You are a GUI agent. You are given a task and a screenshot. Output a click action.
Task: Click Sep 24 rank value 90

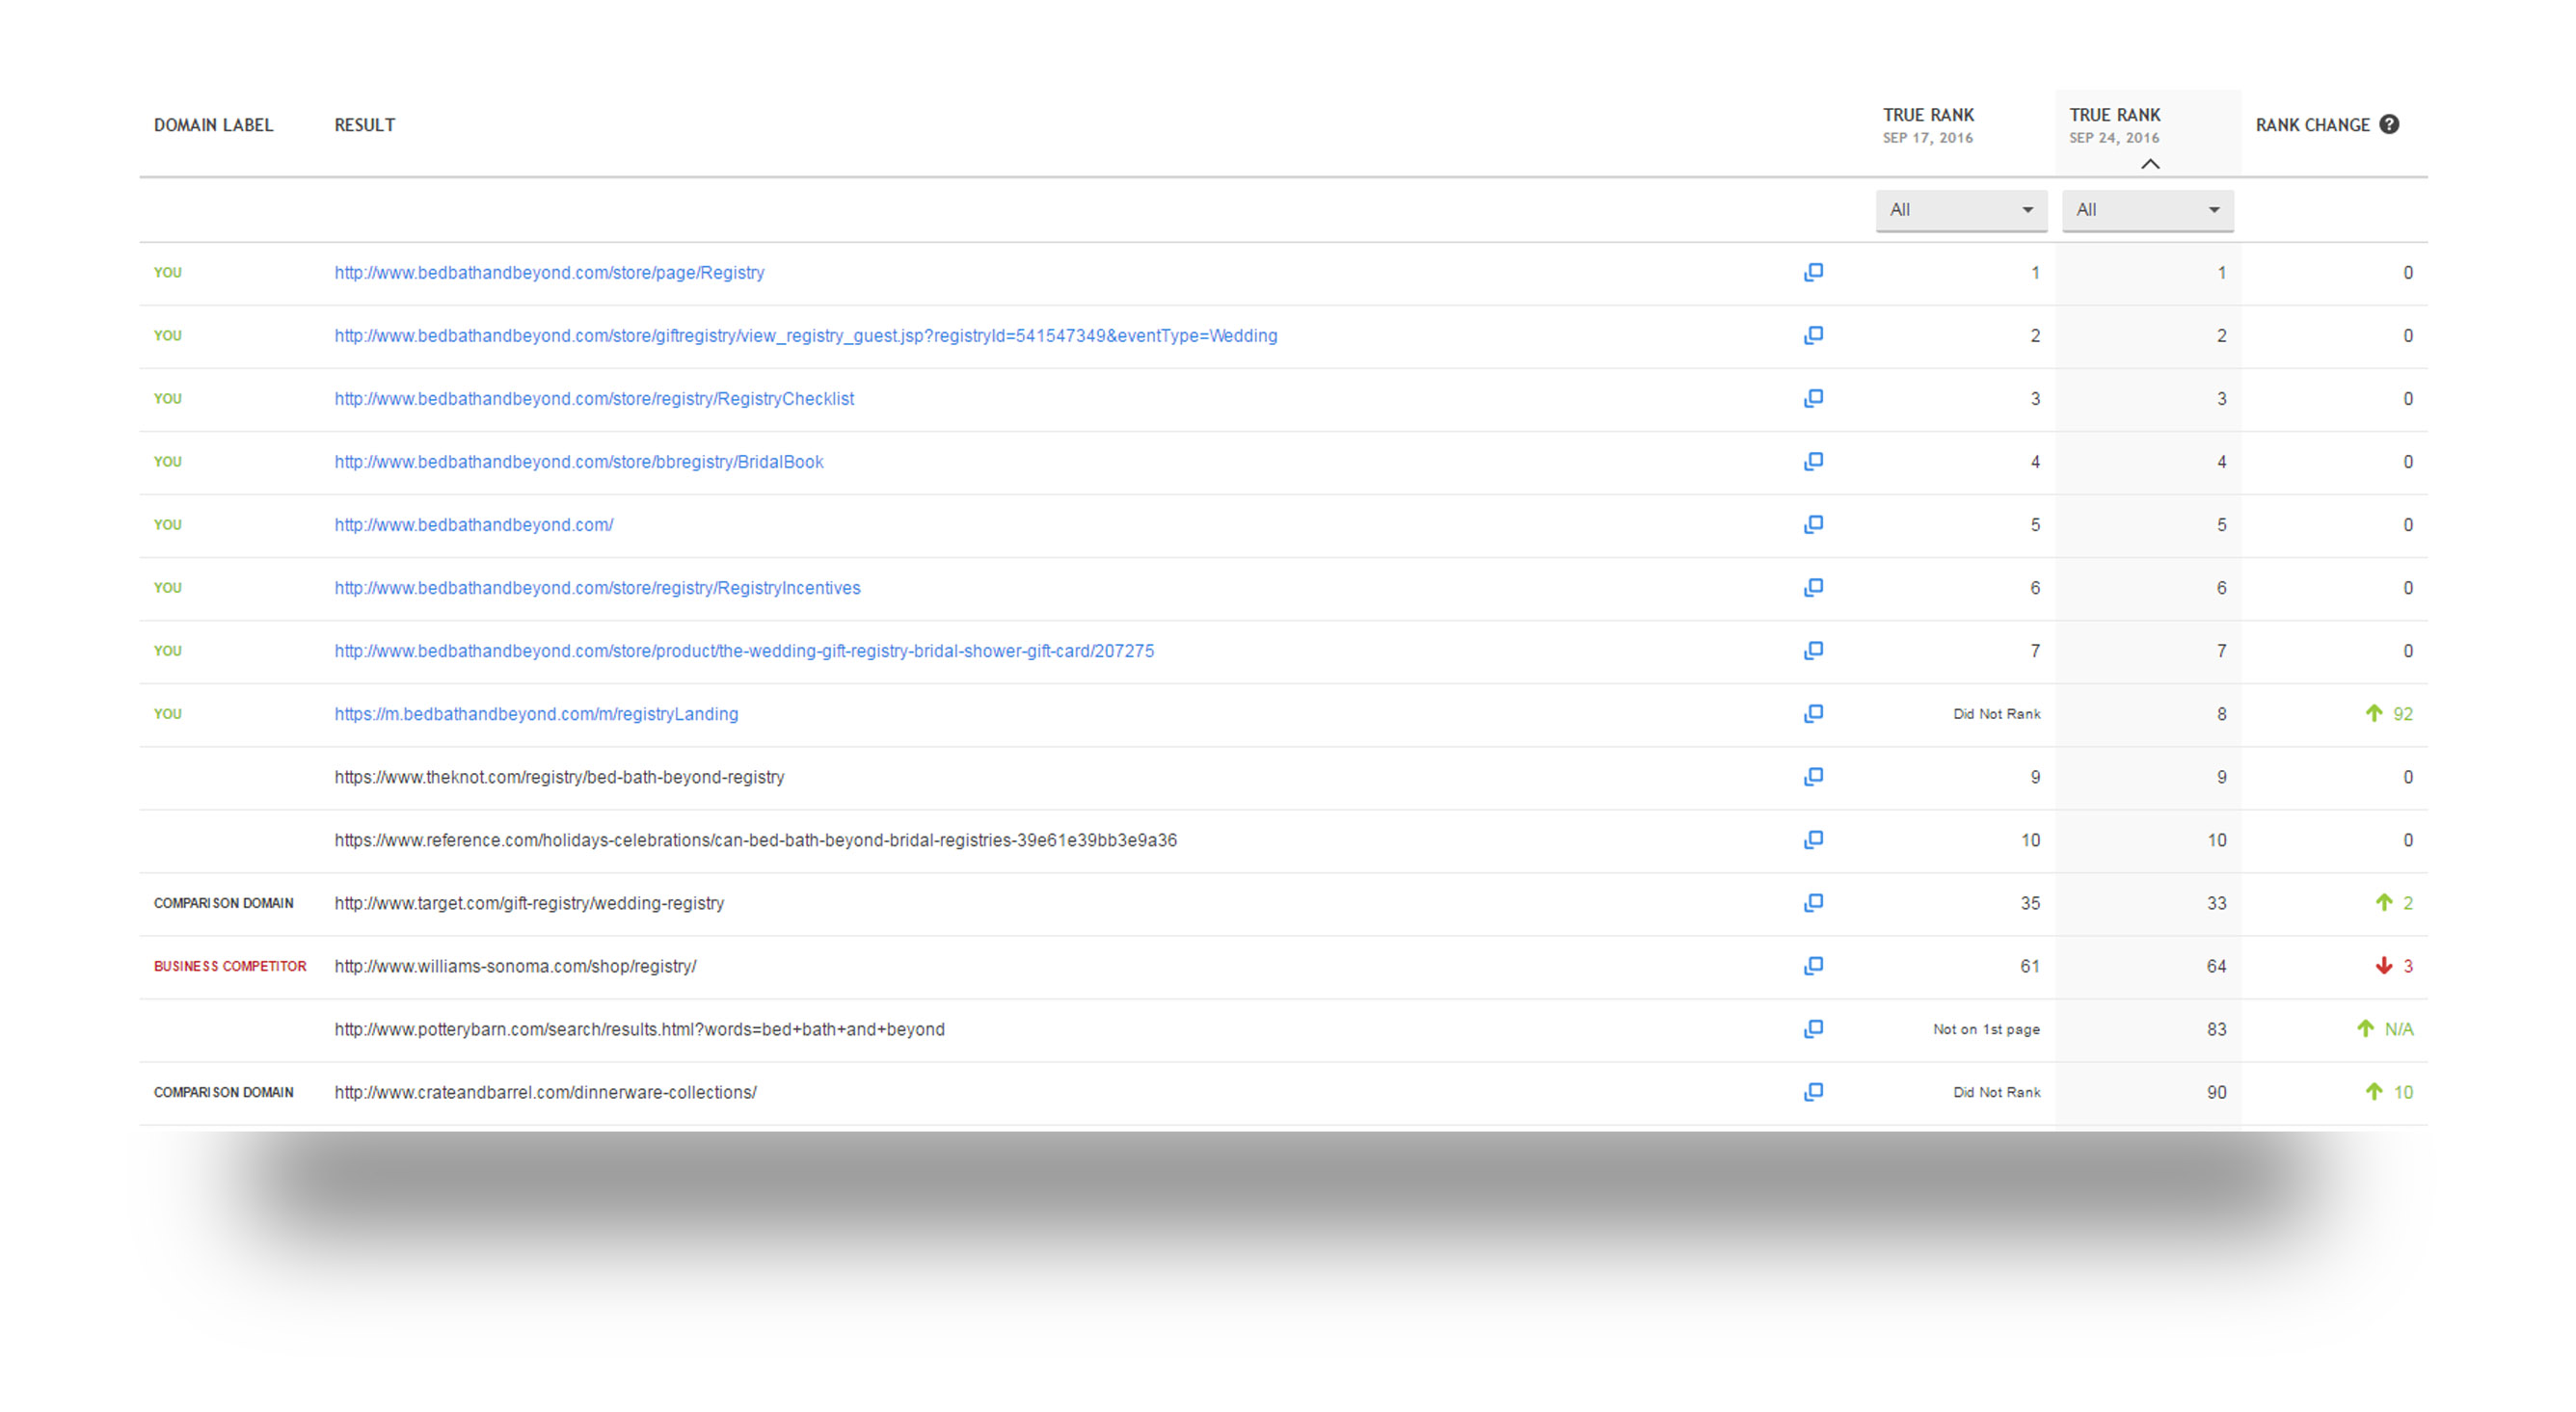point(2217,1092)
